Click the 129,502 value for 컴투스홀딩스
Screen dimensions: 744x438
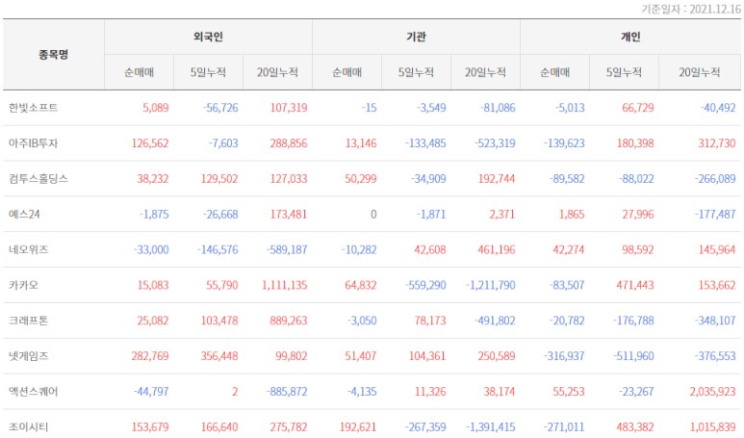[219, 179]
